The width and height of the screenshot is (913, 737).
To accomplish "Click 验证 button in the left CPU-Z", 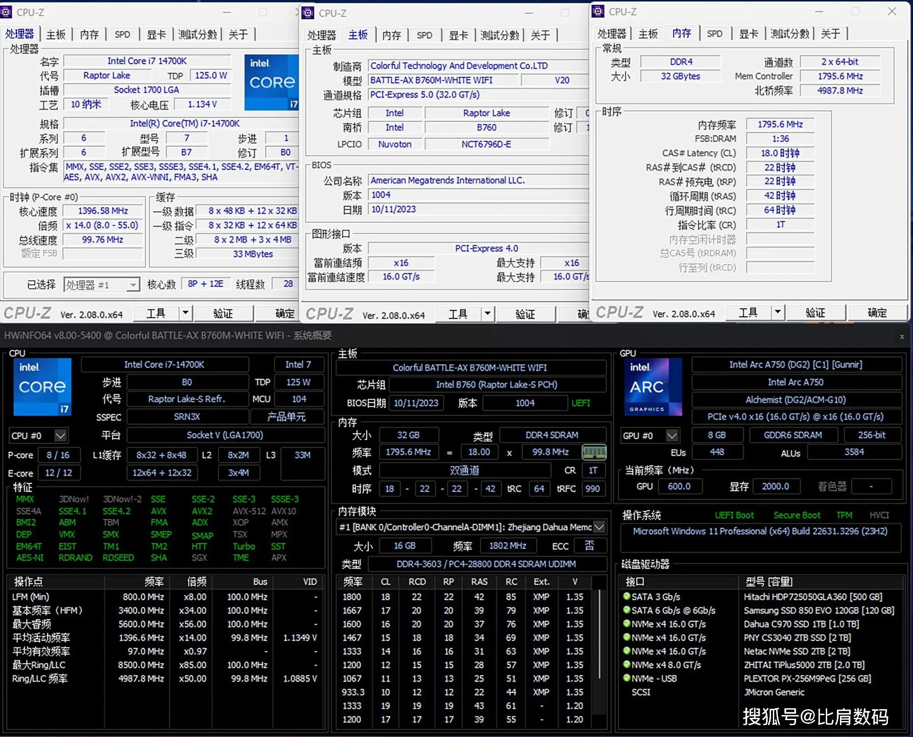I will coord(223,313).
